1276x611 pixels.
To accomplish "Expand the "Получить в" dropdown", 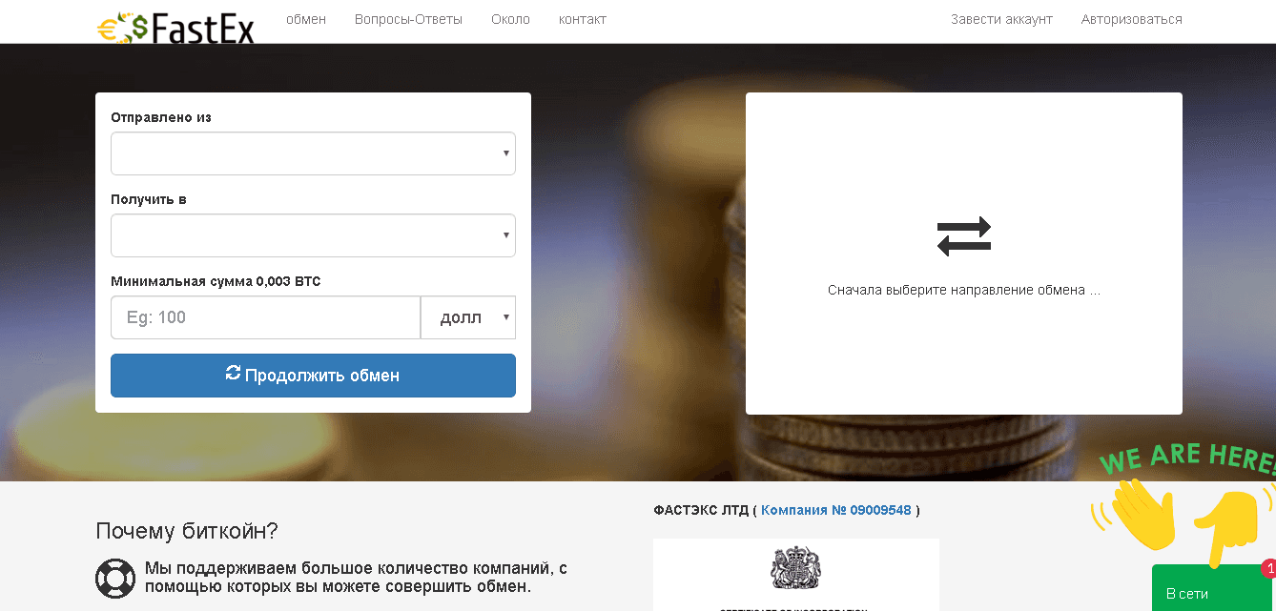I will point(313,235).
